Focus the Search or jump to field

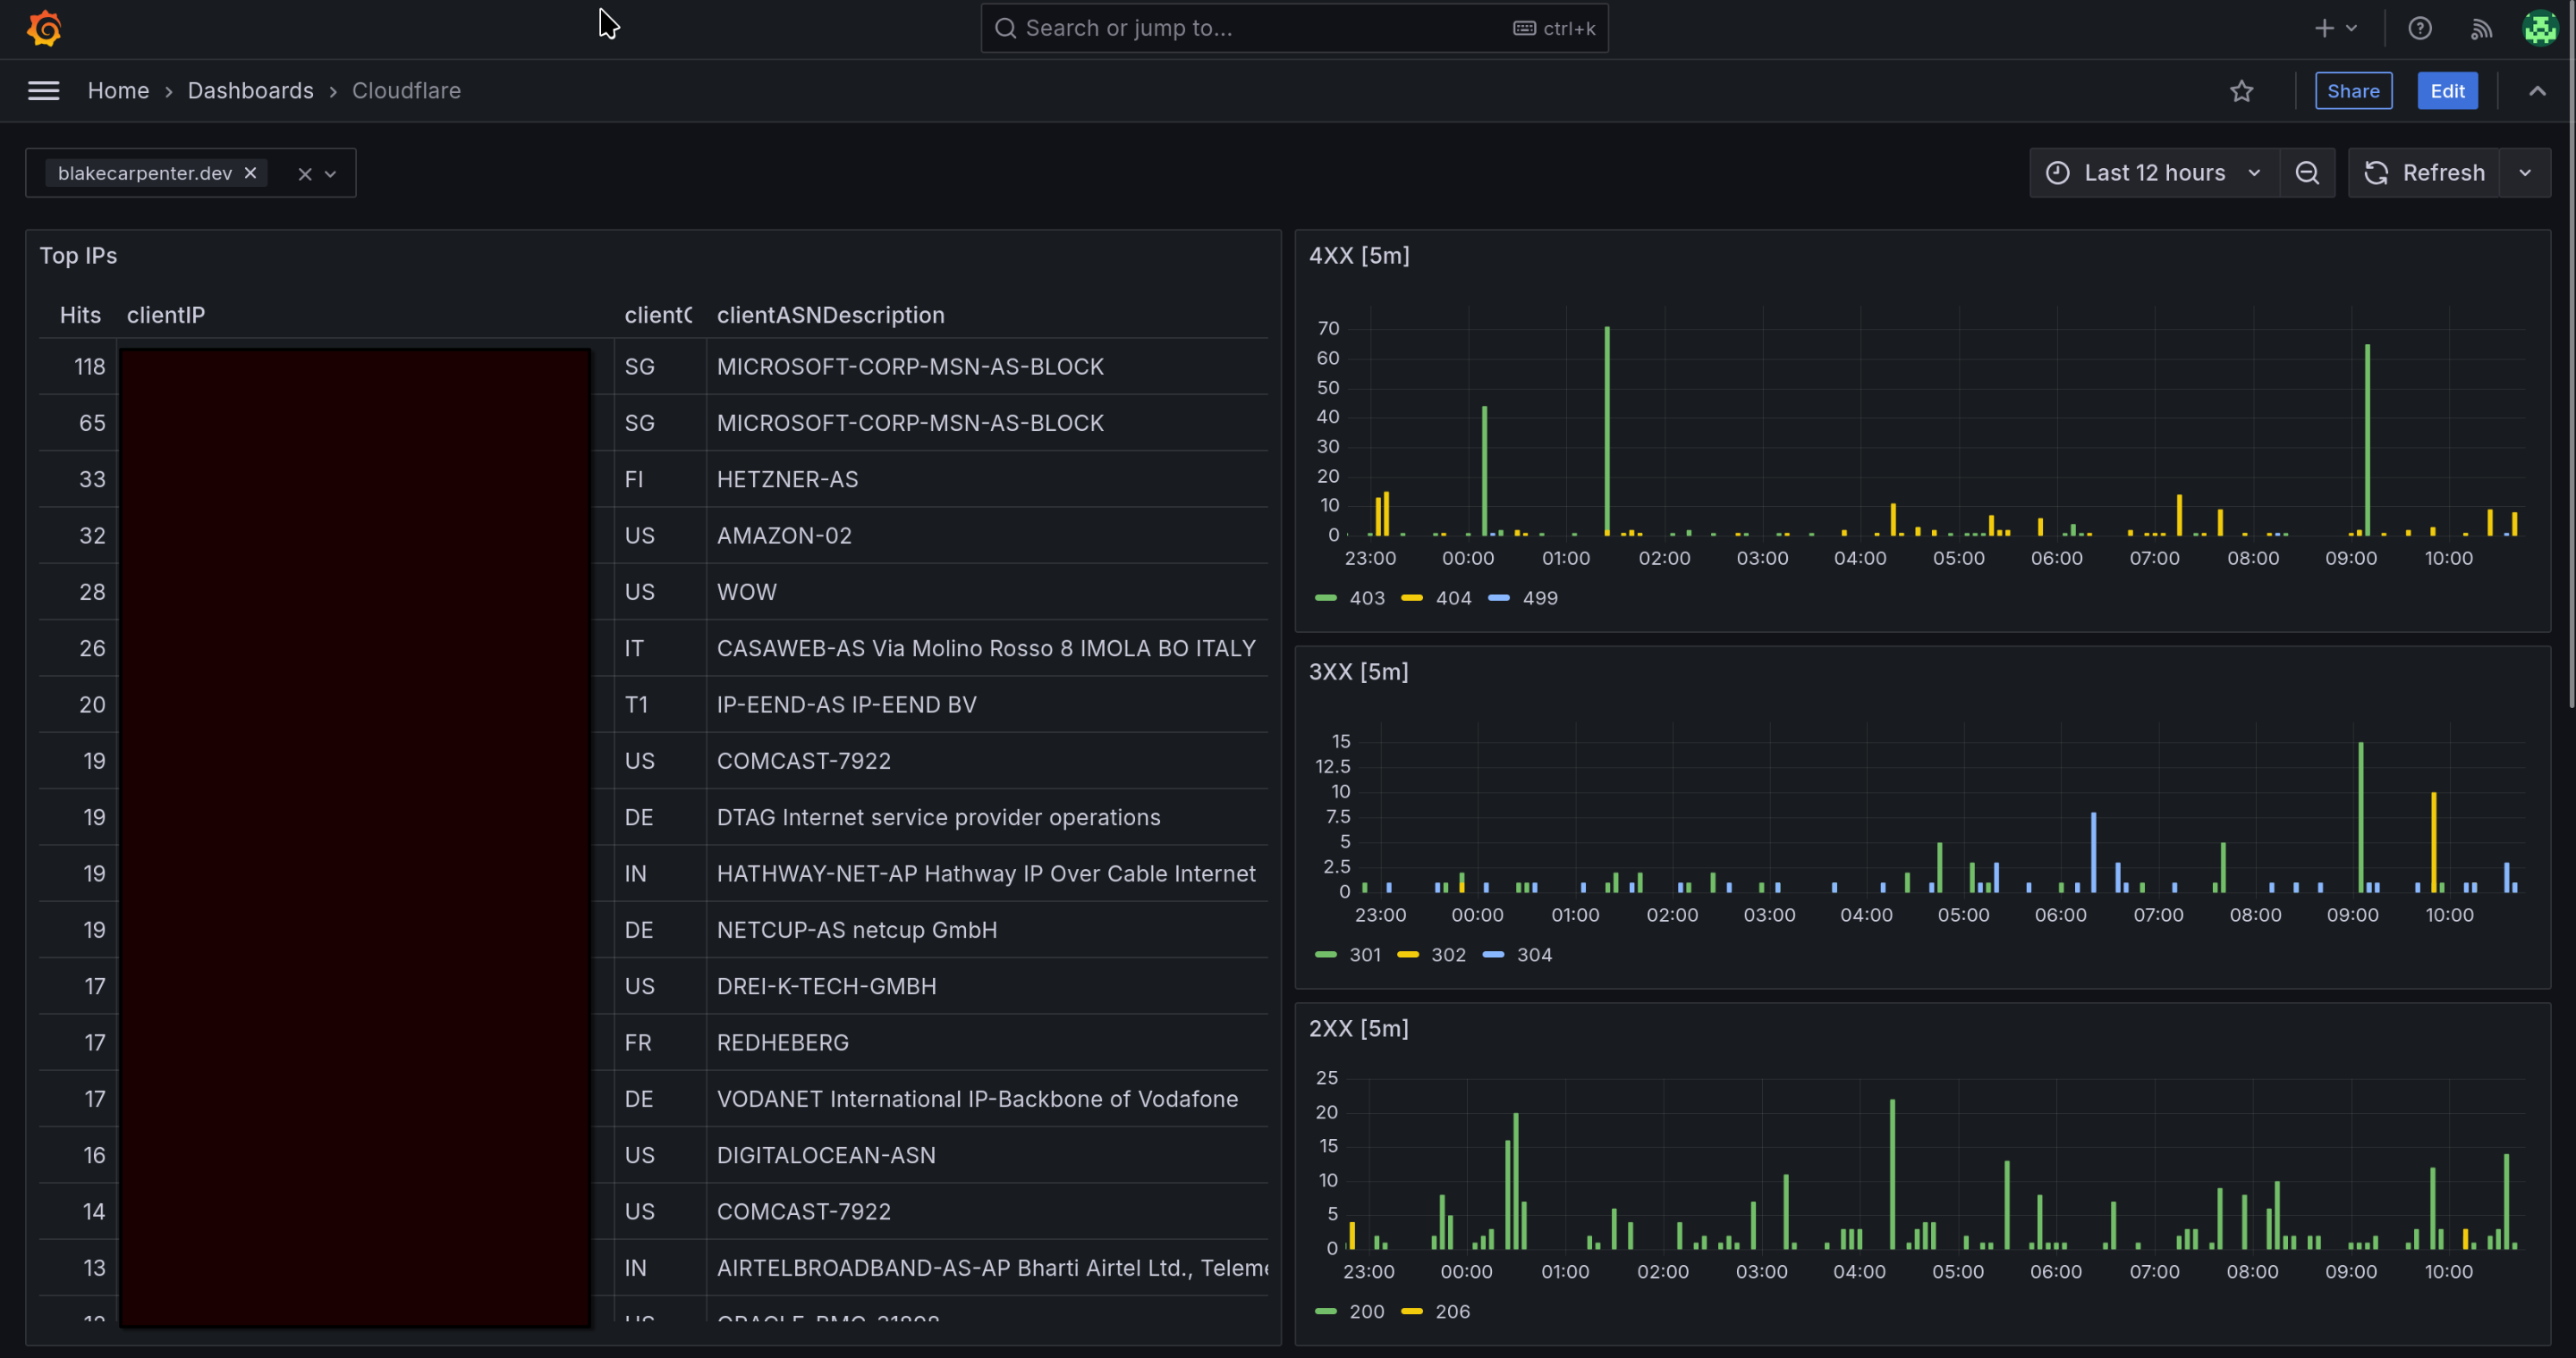[1294, 28]
